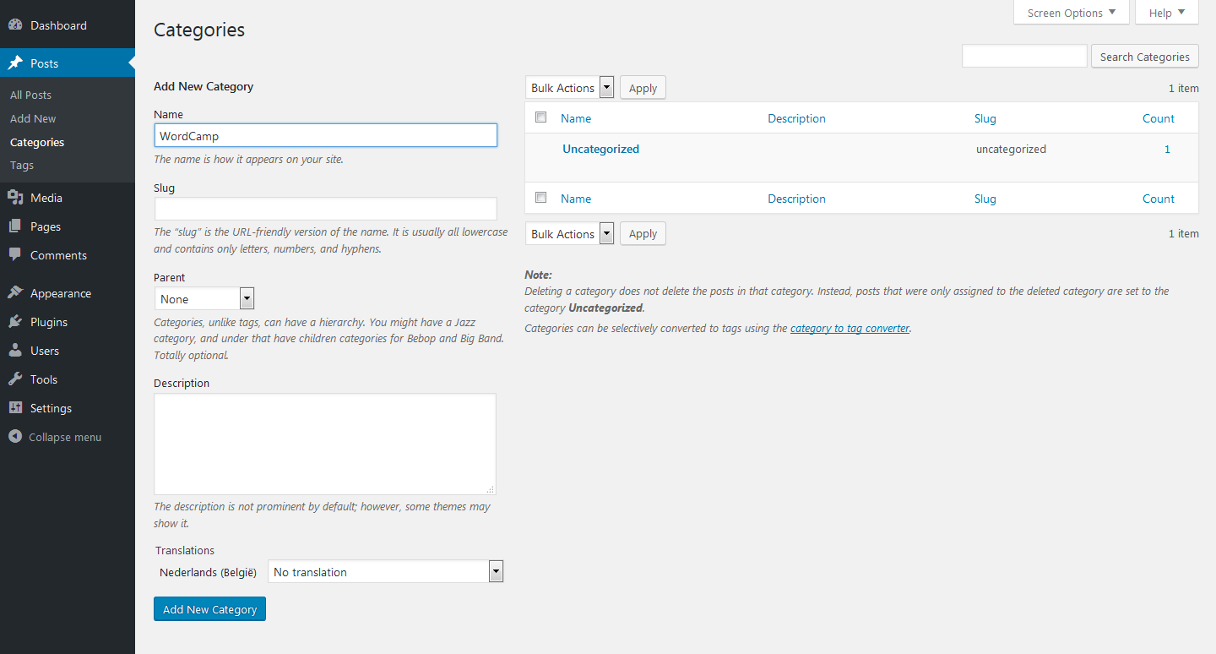Open the Nederlands translation dropdown

point(385,572)
